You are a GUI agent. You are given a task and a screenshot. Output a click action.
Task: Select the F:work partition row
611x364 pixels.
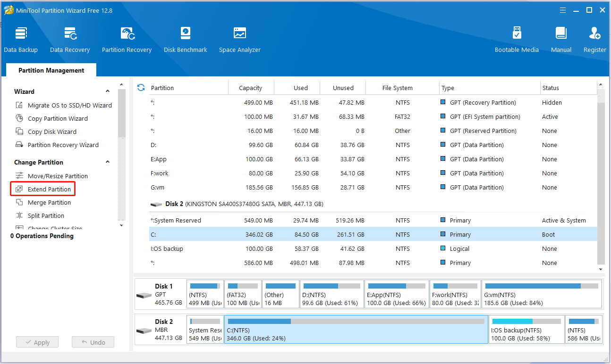pyautogui.click(x=373, y=173)
